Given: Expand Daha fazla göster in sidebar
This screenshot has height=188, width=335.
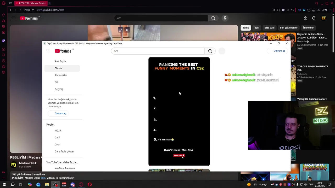Looking at the screenshot, I should (62, 151).
